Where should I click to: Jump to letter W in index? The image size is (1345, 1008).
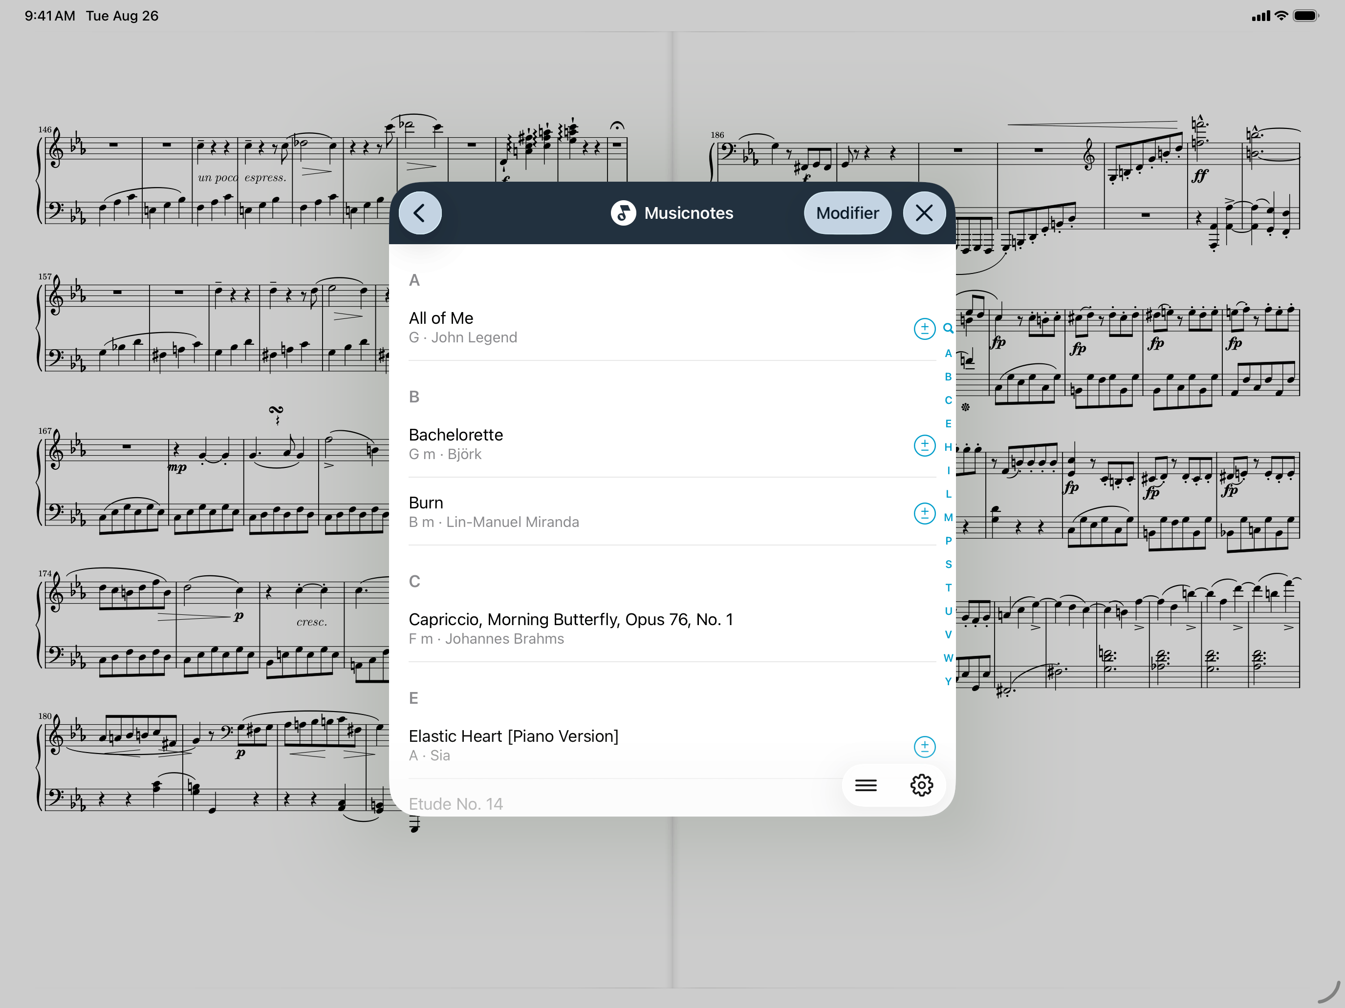(948, 658)
